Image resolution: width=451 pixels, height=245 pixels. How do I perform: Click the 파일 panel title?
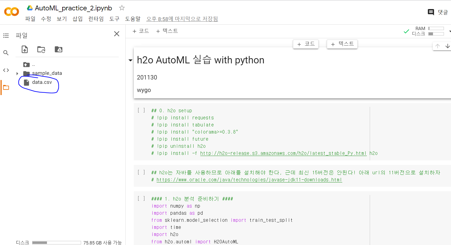click(x=22, y=36)
